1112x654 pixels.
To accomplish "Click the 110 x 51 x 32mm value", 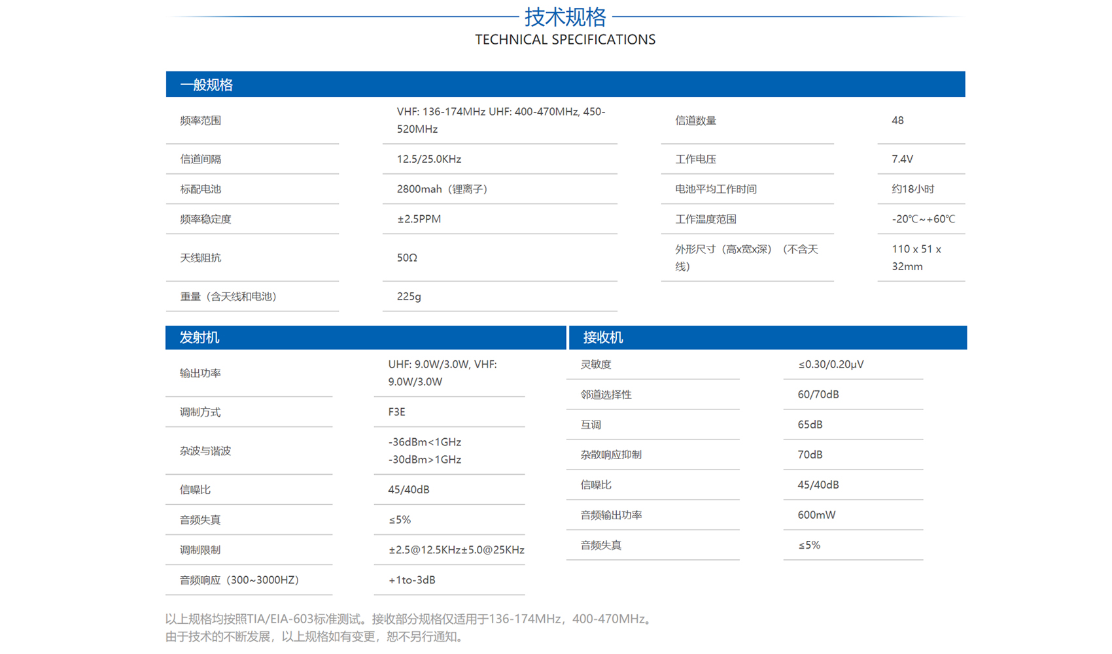I will [916, 258].
